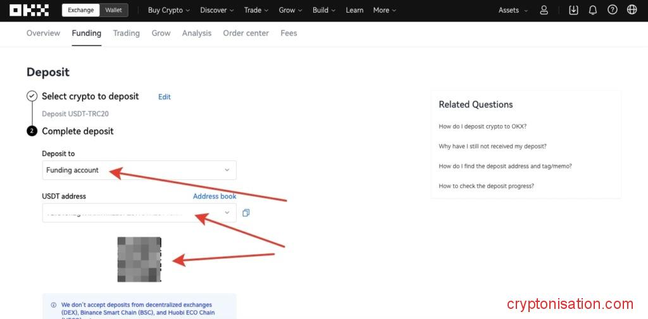Viewport: 648px width, 319px height.
Task: Copy the USDT deposit address
Action: (x=246, y=213)
